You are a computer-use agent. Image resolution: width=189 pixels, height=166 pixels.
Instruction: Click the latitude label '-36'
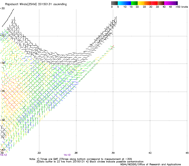coord(2,91)
